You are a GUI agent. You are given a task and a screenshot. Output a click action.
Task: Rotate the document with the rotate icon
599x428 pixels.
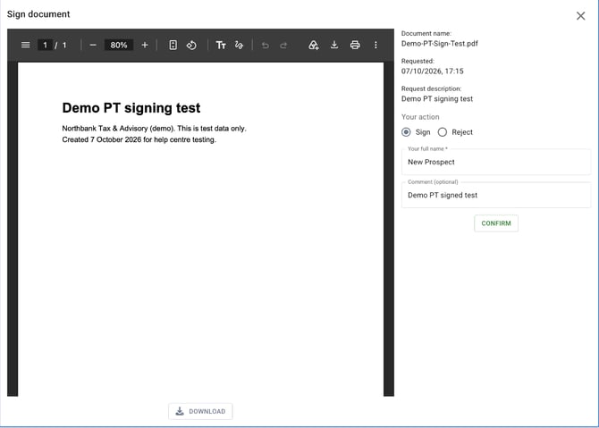coord(192,45)
